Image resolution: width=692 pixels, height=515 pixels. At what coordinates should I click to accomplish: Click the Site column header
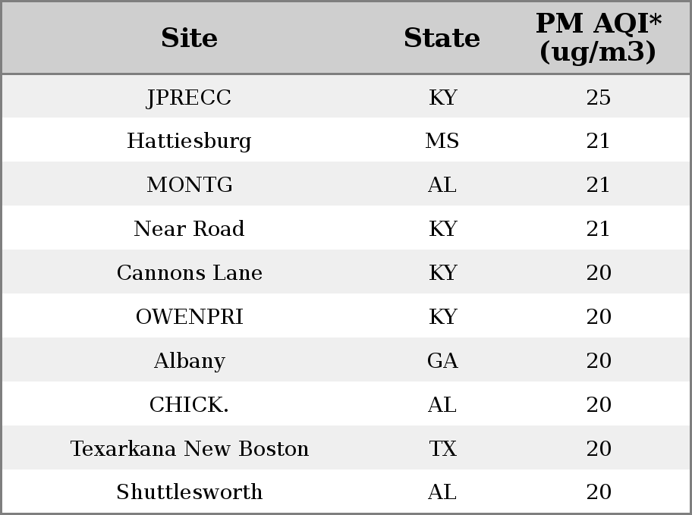[190, 38]
